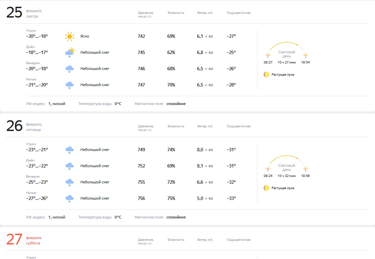Click the snow cloud icon for February 26 evening
This screenshot has height=259, width=375.
tap(70, 182)
